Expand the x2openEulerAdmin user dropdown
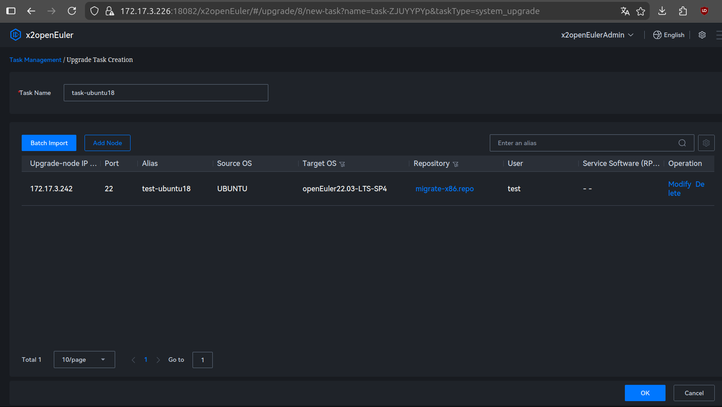Screen dimensions: 722x407 [x=597, y=35]
